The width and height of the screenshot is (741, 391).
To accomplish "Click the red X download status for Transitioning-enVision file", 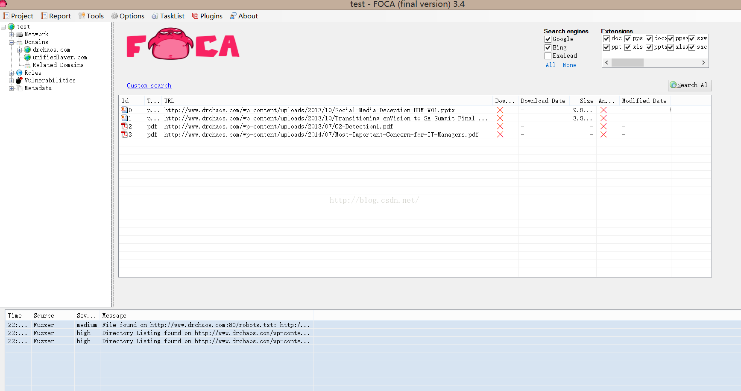I will pos(500,118).
